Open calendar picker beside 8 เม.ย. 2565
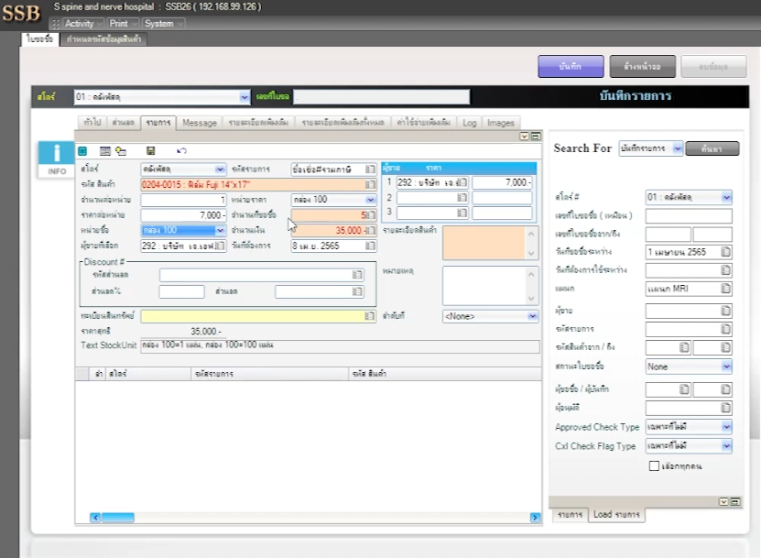 coord(370,246)
